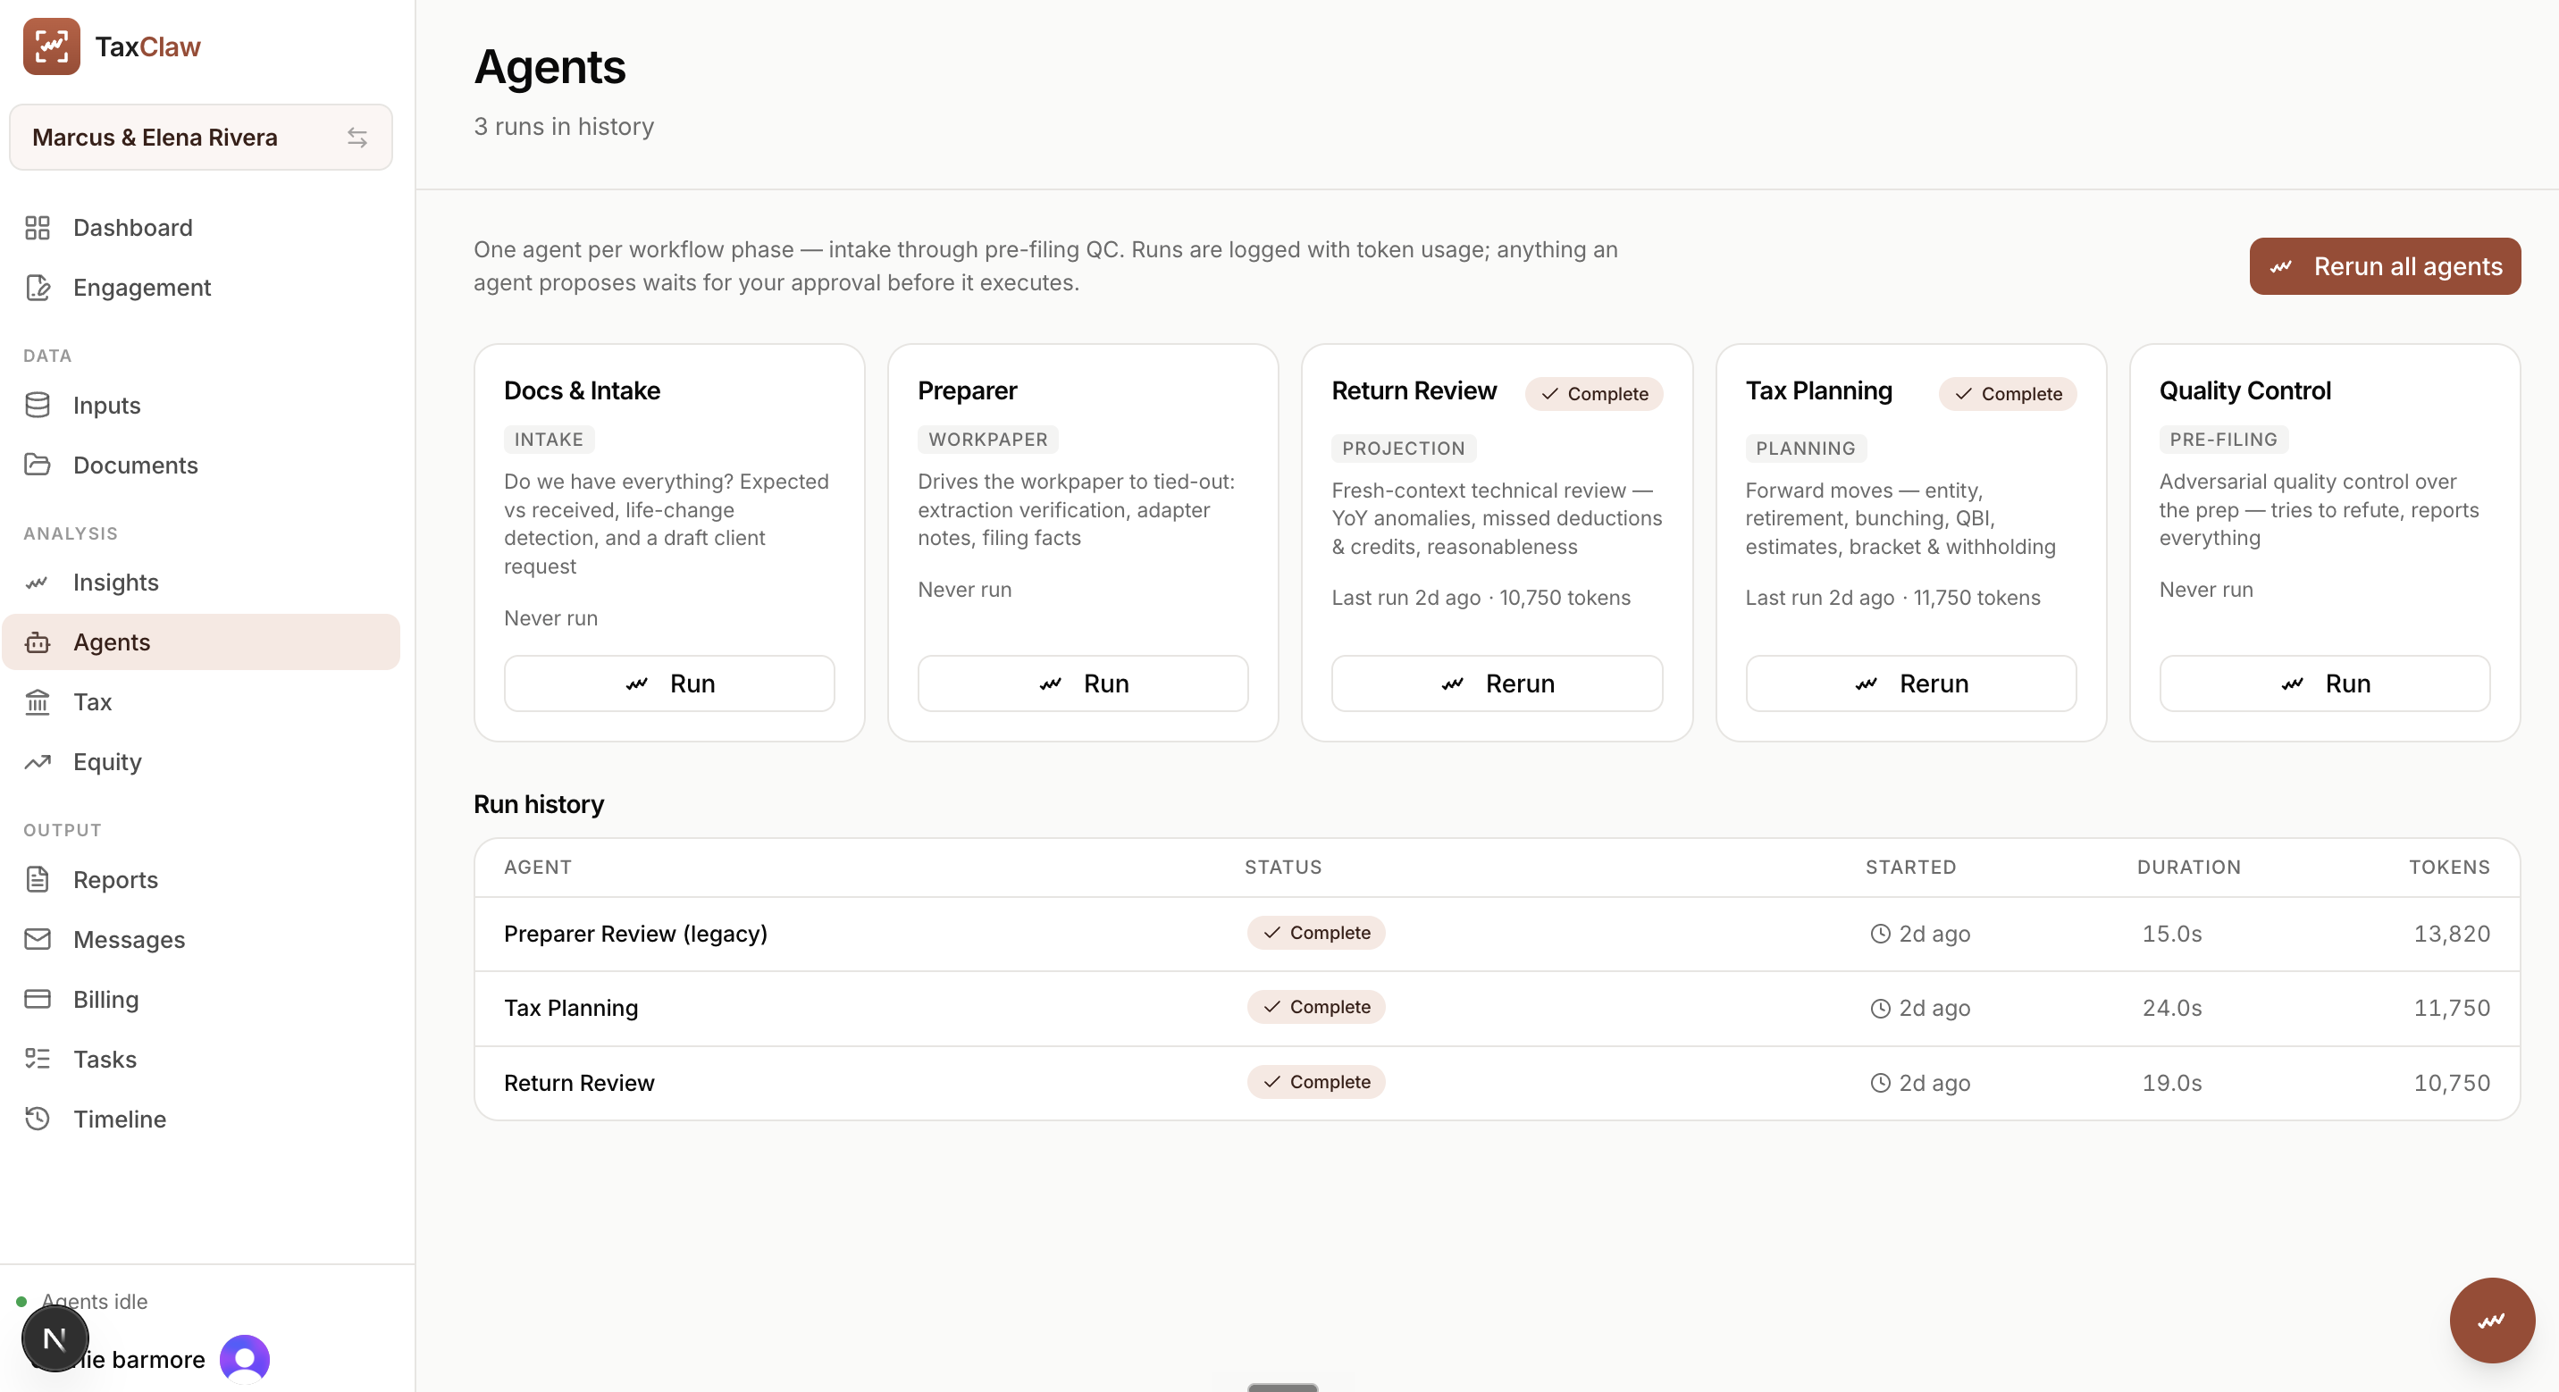Click the Agents robot icon
The image size is (2559, 1392).
38,643
